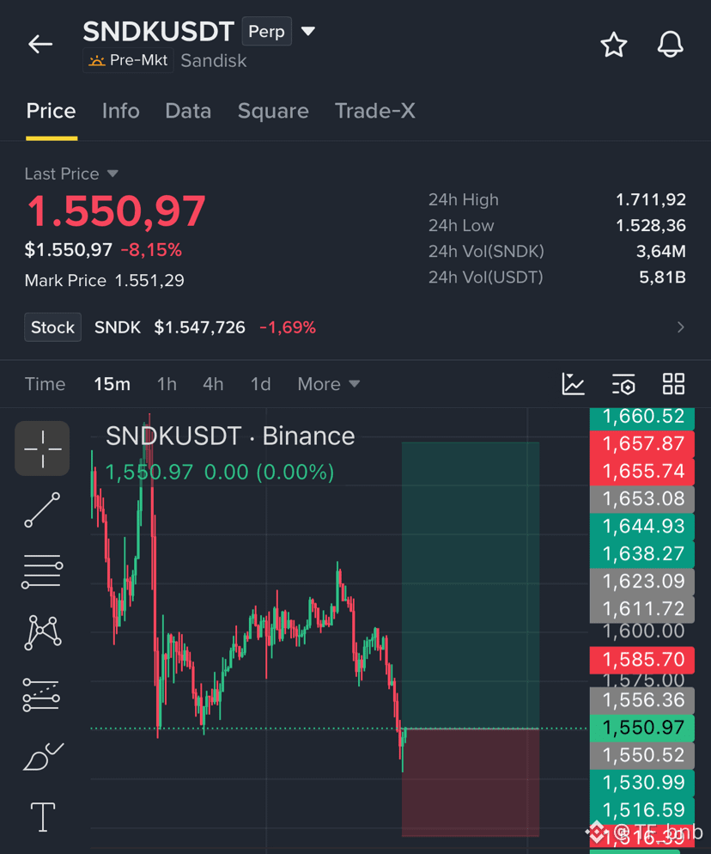Select the long/short position projection tool
Screen dimensions: 711x854
[x=41, y=694]
